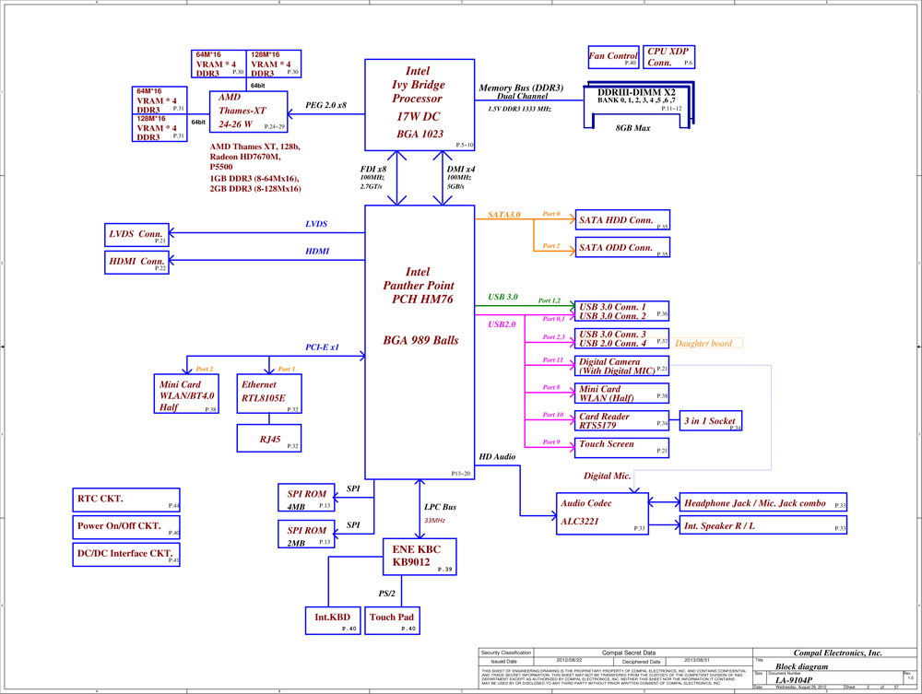Select the SPI ROM 2MB block
This screenshot has height=694, width=922.
click(306, 535)
